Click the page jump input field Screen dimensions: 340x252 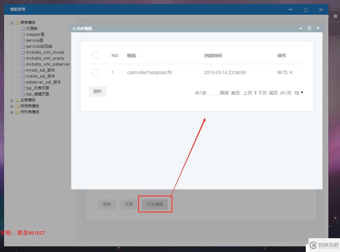213,93
